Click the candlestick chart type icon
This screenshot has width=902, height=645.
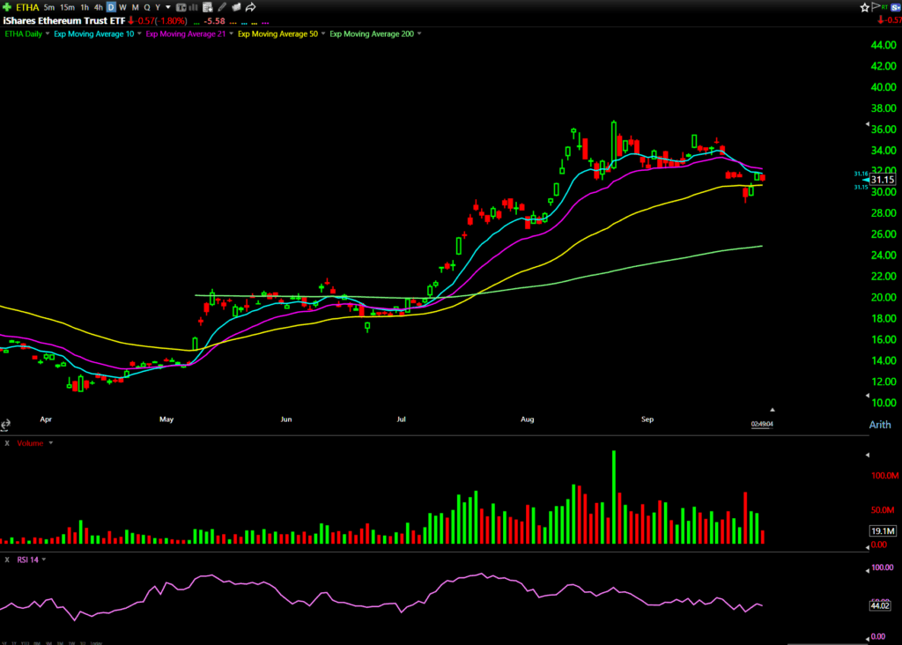181,7
